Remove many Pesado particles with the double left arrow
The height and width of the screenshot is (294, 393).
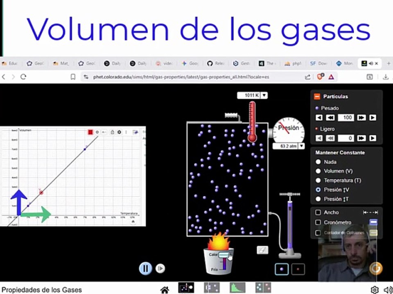pyautogui.click(x=330, y=118)
